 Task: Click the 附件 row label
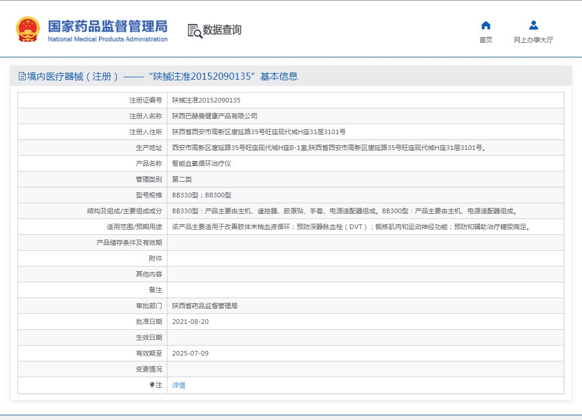pos(156,258)
